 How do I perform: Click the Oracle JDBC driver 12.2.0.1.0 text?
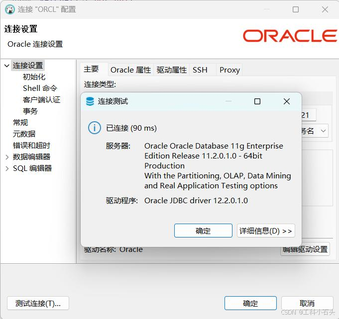196,201
